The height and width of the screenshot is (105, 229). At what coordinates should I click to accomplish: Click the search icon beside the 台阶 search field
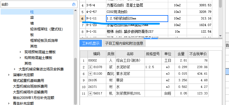[x=74, y=5]
